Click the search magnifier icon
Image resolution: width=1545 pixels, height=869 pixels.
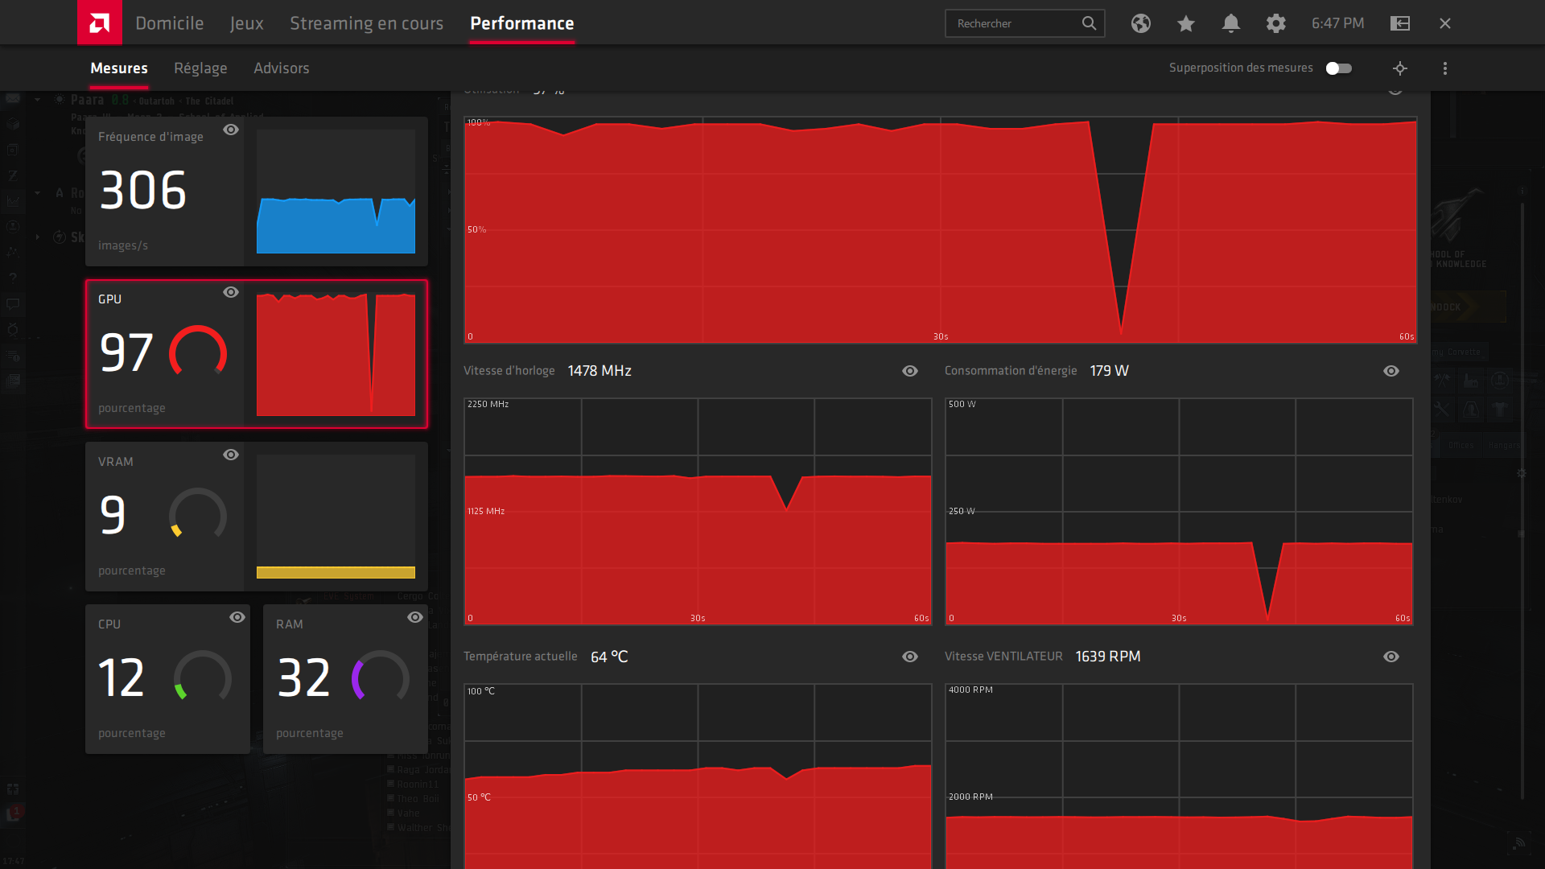tap(1089, 23)
